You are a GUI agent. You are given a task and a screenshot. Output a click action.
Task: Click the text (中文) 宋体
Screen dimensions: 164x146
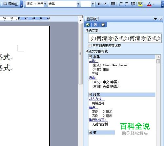(x=101, y=70)
